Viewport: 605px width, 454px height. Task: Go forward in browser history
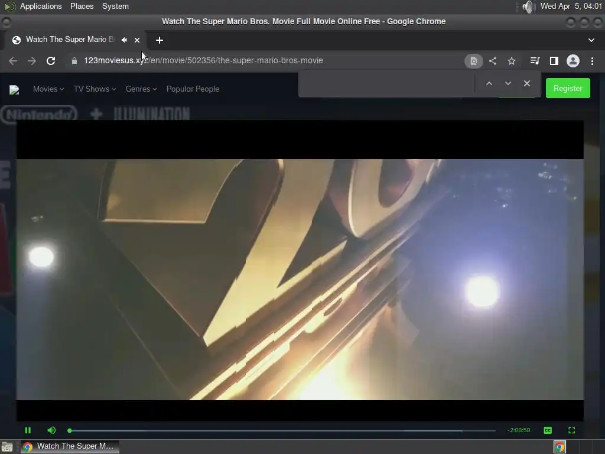tap(32, 61)
